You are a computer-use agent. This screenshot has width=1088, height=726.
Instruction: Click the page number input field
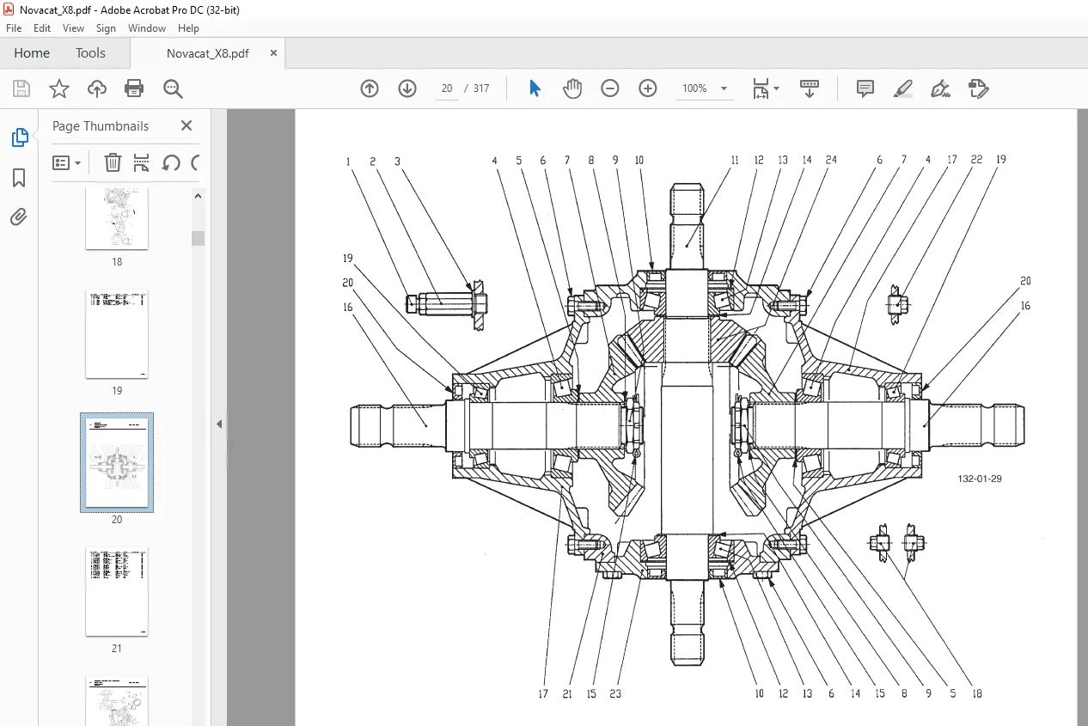447,88
